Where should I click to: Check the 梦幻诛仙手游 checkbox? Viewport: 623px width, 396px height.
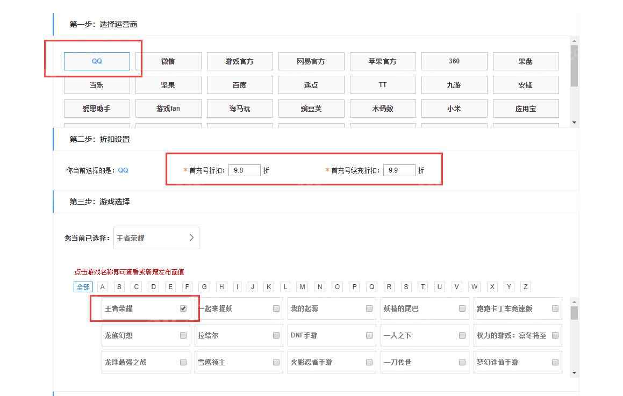point(555,362)
